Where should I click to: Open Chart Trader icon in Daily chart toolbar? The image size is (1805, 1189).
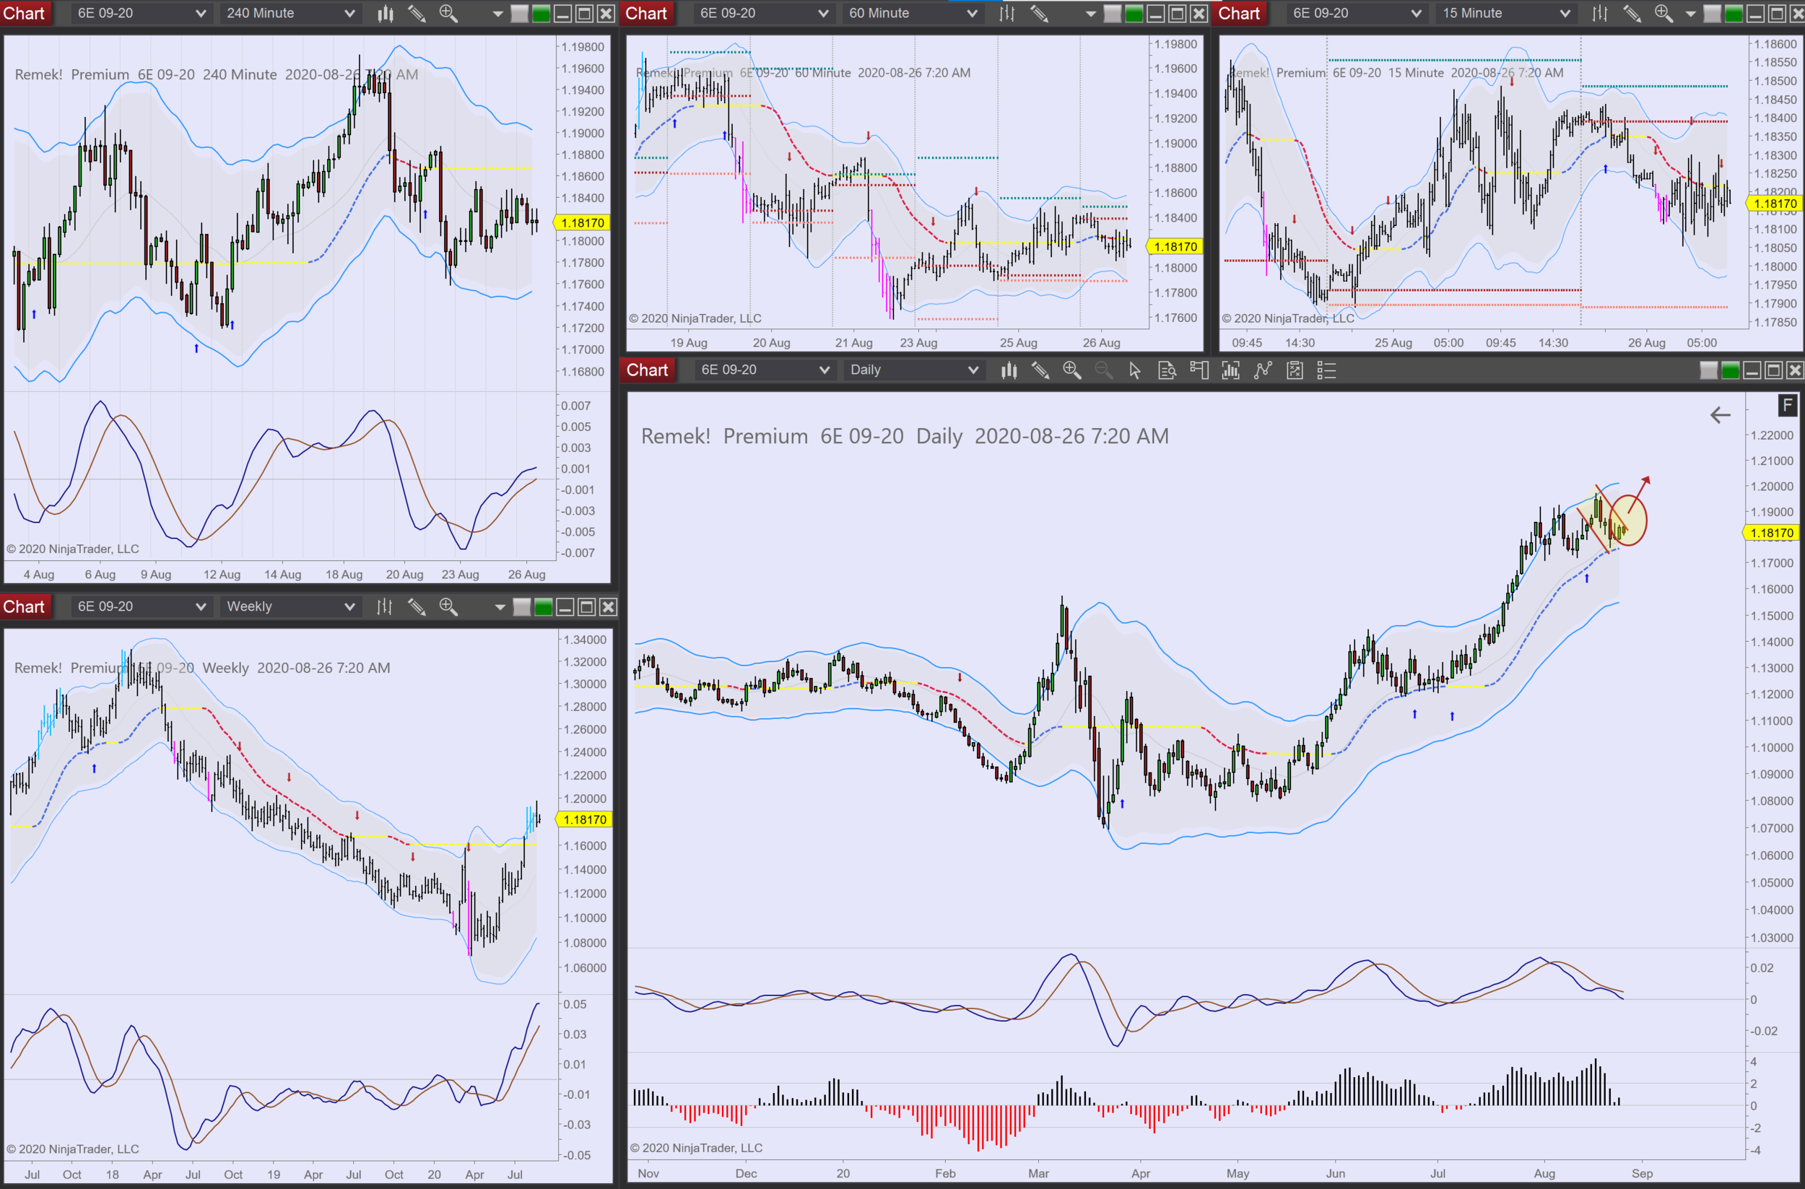click(x=1199, y=370)
